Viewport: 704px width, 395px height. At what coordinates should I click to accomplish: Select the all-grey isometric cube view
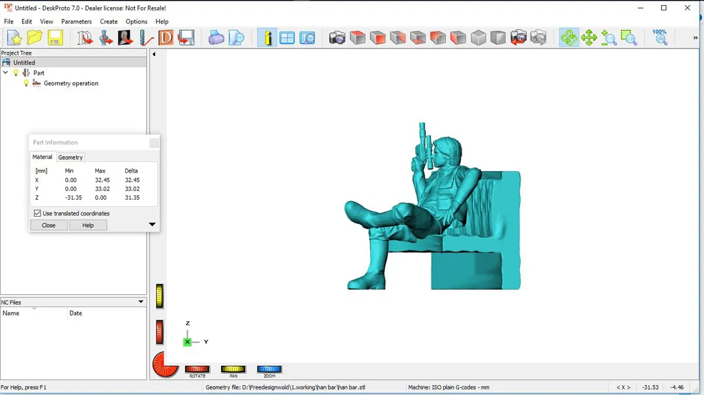pyautogui.click(x=478, y=38)
